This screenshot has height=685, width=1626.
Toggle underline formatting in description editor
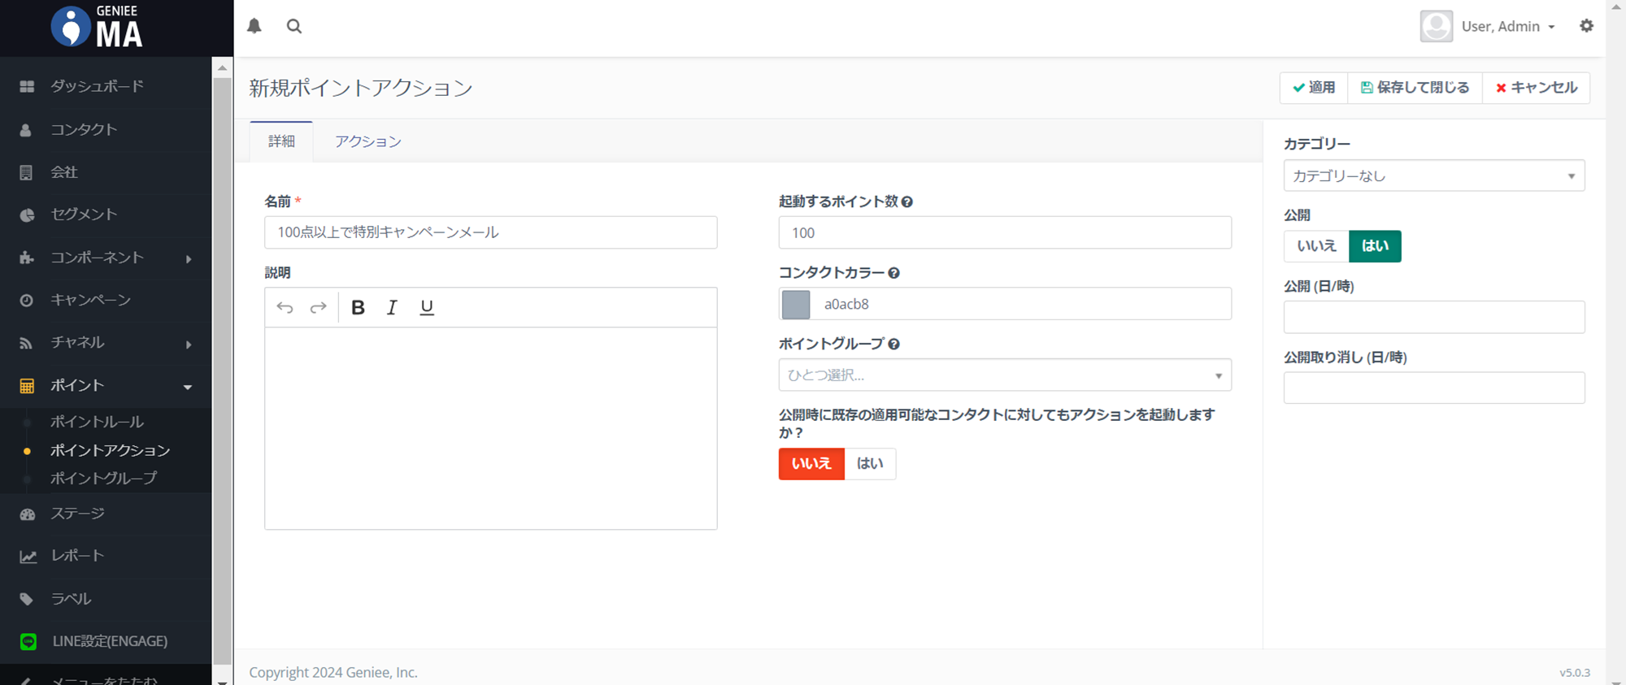point(426,307)
